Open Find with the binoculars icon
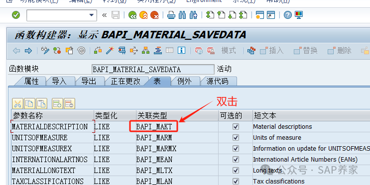 click(182, 15)
